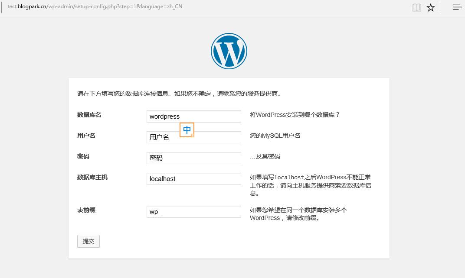Open the browser hub menu lines icon

tap(457, 7)
